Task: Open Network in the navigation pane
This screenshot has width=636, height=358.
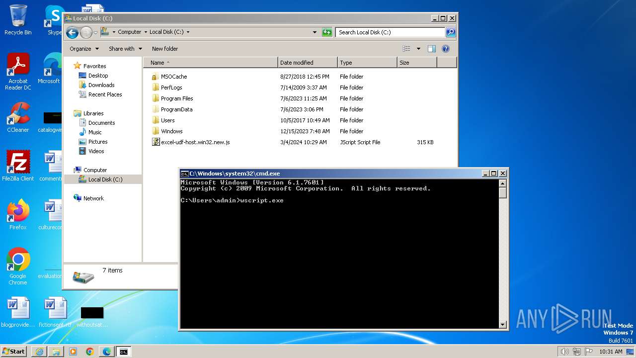Action: coord(93,198)
